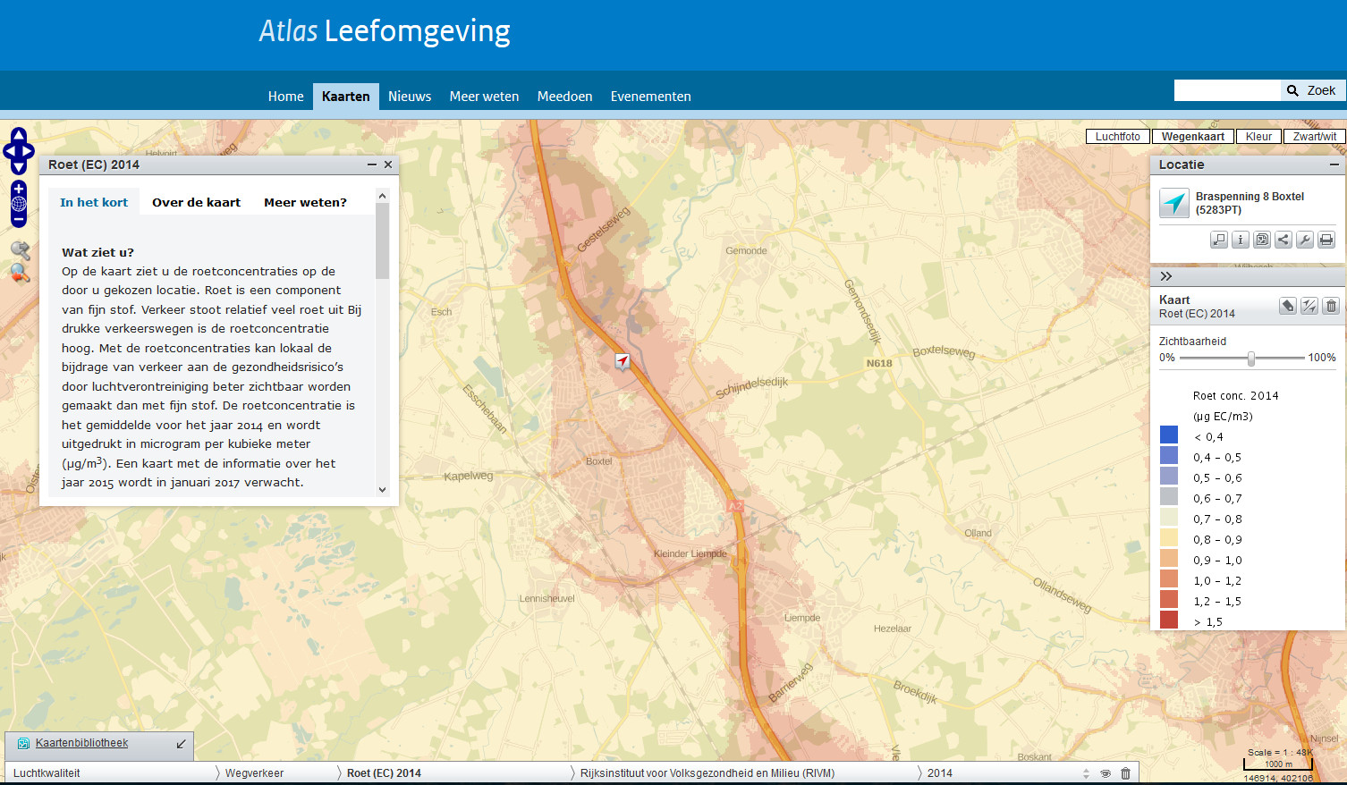
Task: Click the compare locations icon next to Kaart
Action: pyautogui.click(x=1309, y=306)
